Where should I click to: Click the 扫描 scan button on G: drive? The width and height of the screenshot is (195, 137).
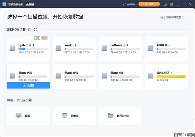28,85
